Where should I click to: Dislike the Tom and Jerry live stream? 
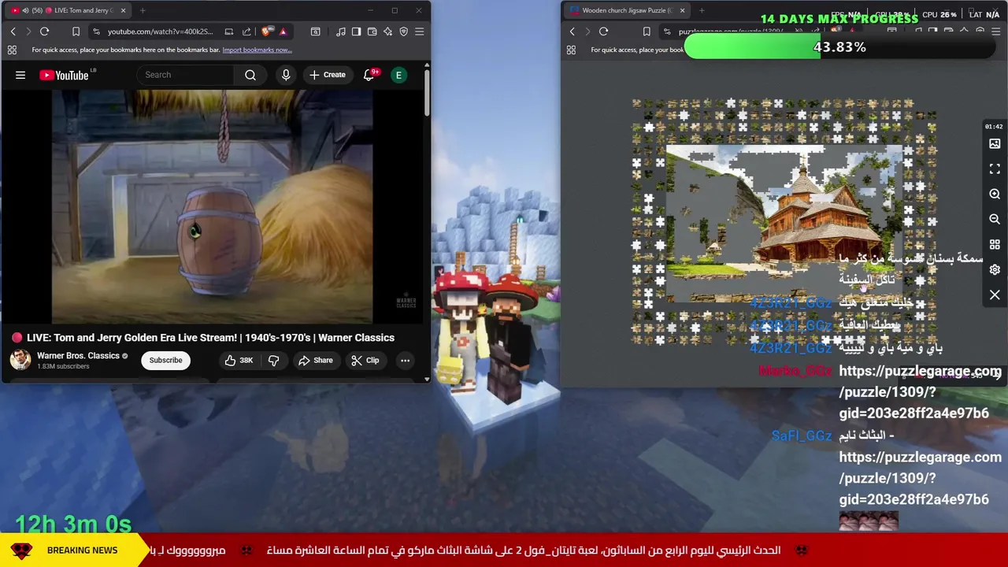pyautogui.click(x=274, y=360)
